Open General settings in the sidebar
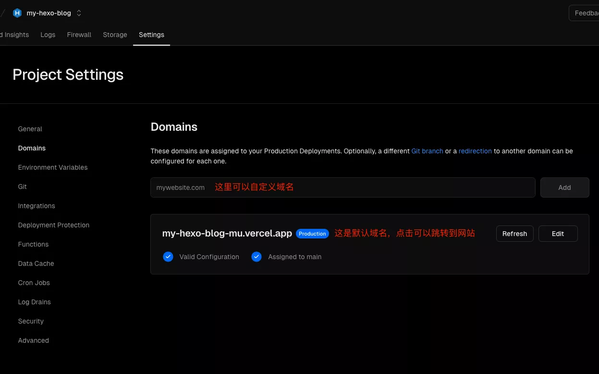The image size is (599, 374). (30, 129)
